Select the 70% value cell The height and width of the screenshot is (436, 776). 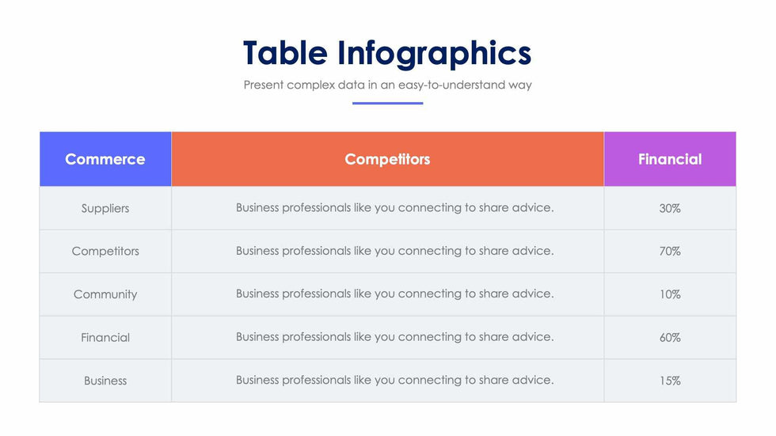tap(670, 251)
